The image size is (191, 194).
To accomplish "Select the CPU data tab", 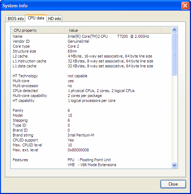I will (36, 18).
